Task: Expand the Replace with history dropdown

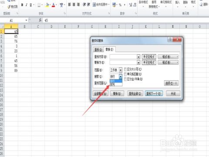Action: [138, 63]
